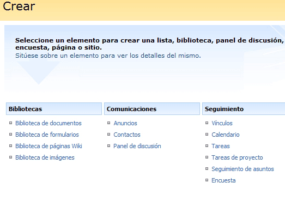Select the Vínculos list type
The height and width of the screenshot is (207, 285).
(x=222, y=123)
